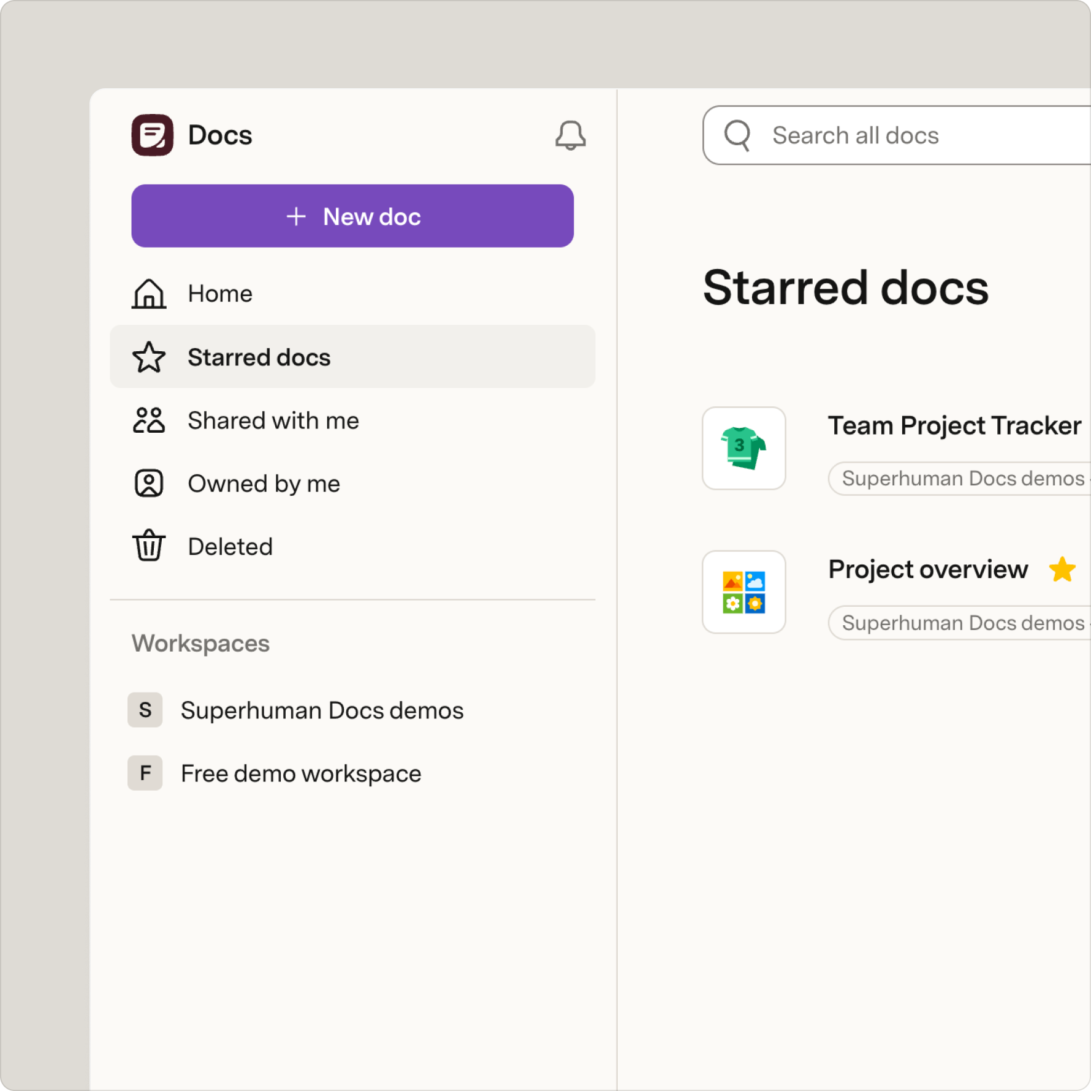1091x1091 pixels.
Task: Open notifications bell icon
Action: coord(570,135)
